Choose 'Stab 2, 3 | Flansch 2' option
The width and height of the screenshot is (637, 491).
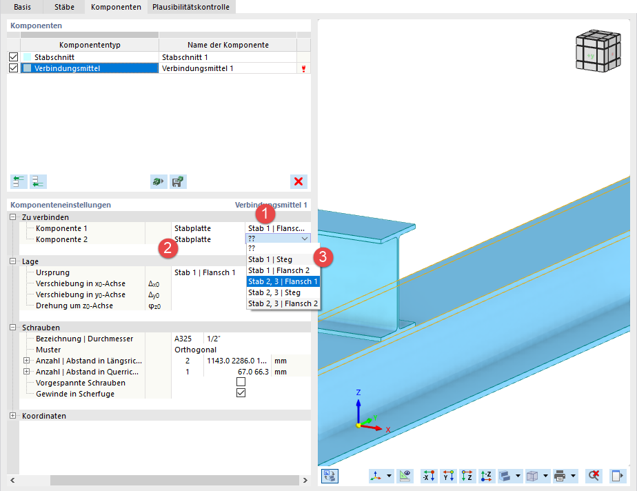tap(283, 303)
